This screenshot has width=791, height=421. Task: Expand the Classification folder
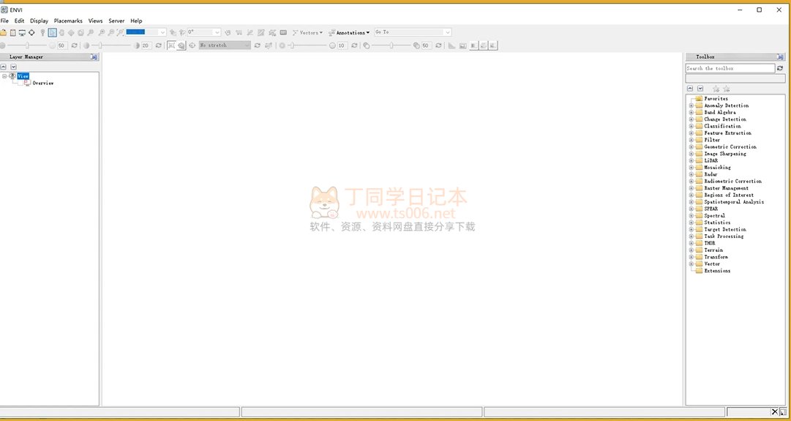pyautogui.click(x=691, y=126)
